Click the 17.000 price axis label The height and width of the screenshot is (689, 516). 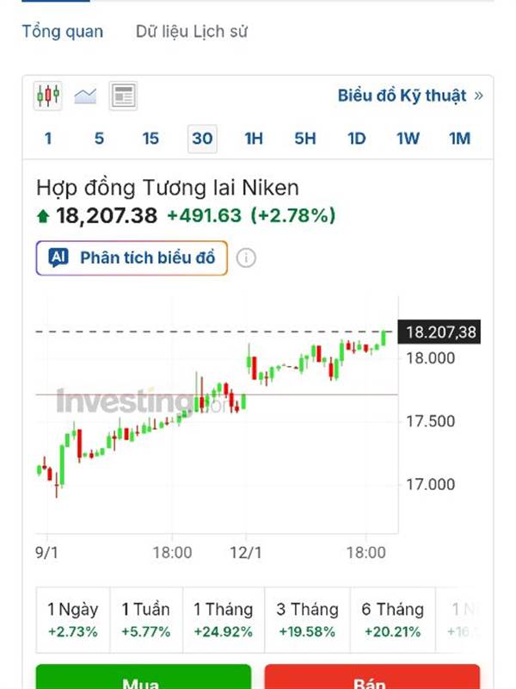tap(431, 485)
